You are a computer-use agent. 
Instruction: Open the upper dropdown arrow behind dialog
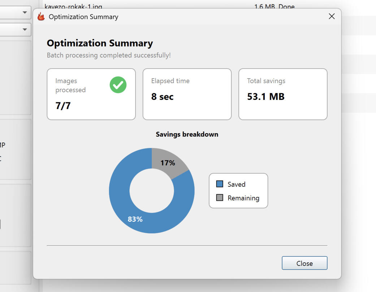25,12
